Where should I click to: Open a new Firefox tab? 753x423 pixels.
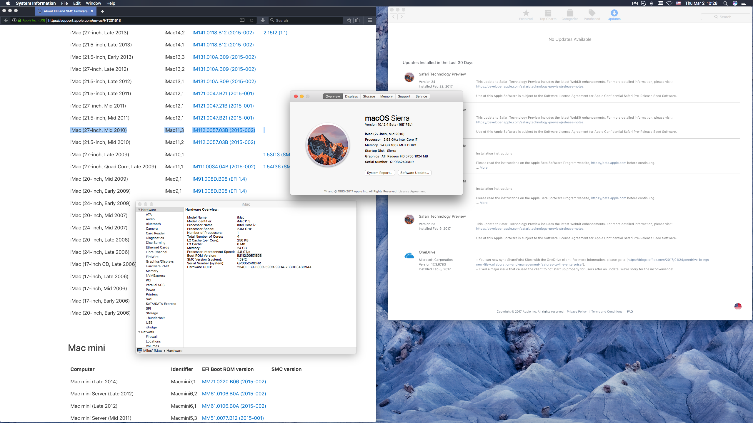tap(102, 11)
